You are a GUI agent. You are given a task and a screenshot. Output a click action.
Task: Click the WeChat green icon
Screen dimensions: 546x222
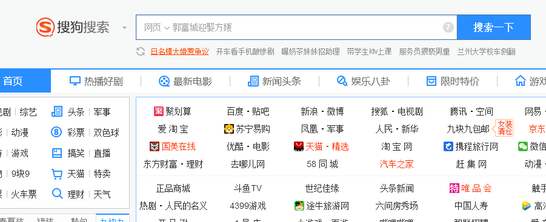523,146
